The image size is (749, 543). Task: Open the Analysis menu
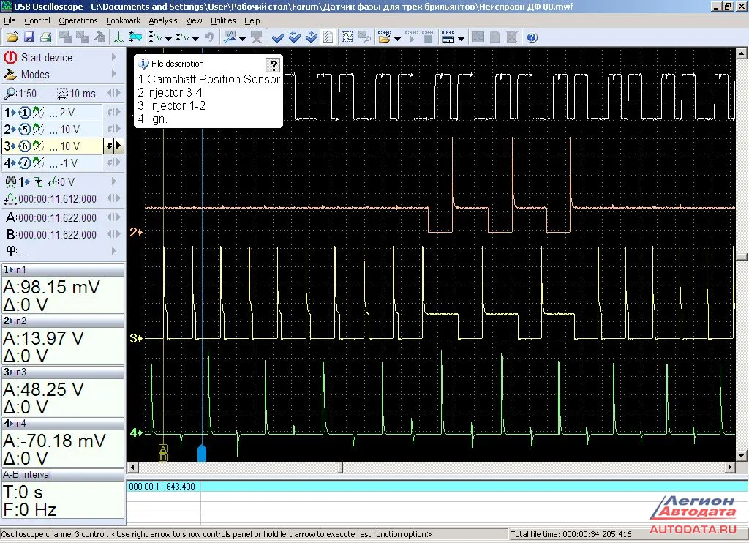[163, 20]
